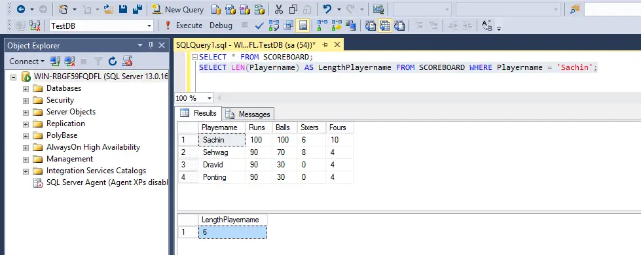
Task: Start a New Query
Action: (x=177, y=9)
